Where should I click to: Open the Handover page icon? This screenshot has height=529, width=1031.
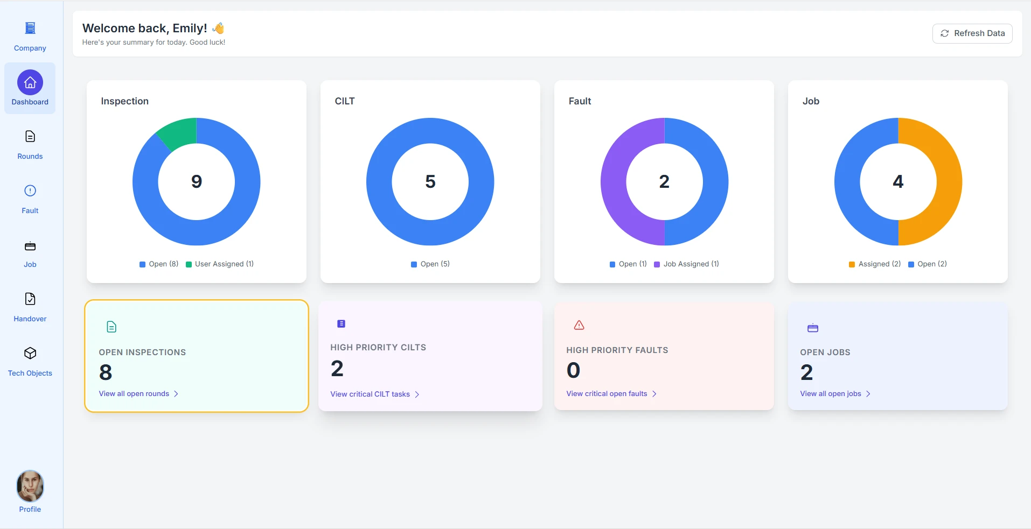[x=30, y=299]
